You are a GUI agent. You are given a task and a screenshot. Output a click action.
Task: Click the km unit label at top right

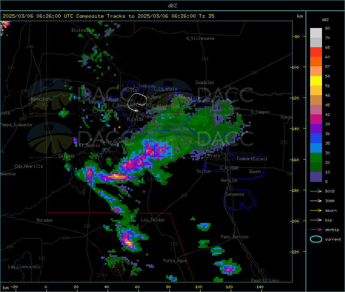(x=300, y=16)
